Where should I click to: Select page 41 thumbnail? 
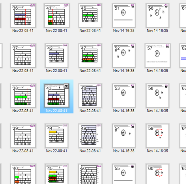[57, 16]
